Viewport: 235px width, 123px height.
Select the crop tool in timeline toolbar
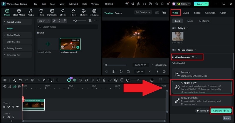coord(44,80)
